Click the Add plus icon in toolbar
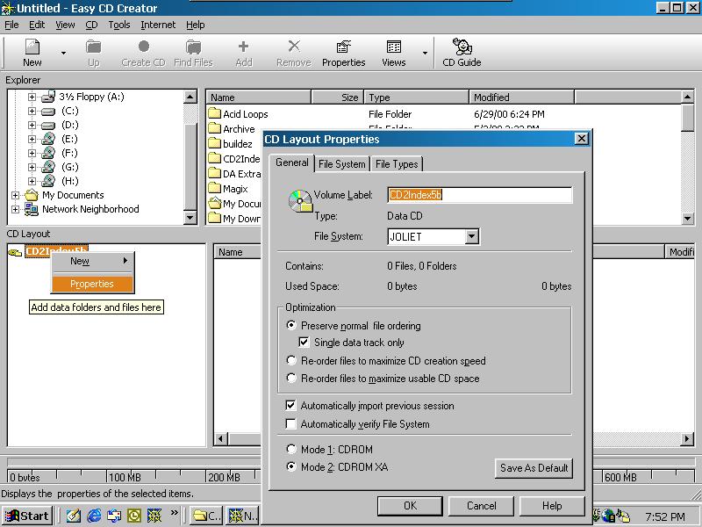The width and height of the screenshot is (702, 527). 244,47
